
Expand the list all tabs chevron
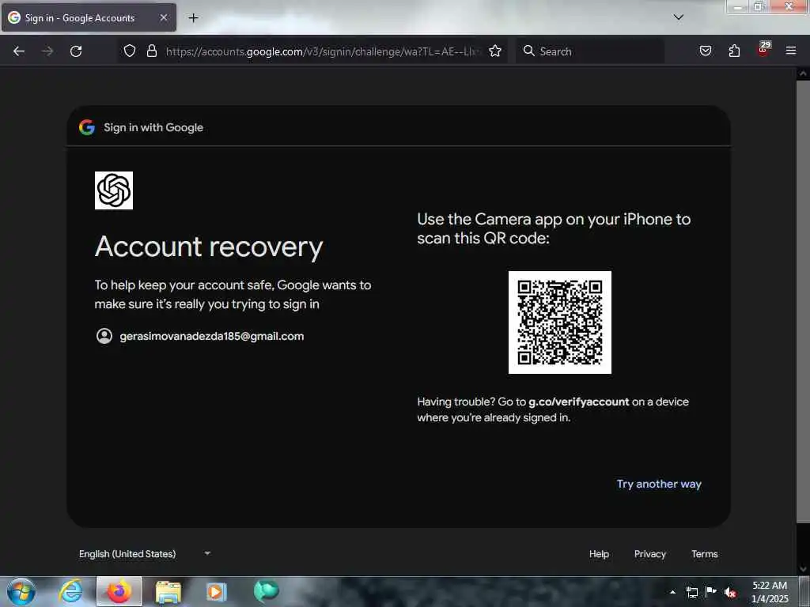(x=678, y=17)
